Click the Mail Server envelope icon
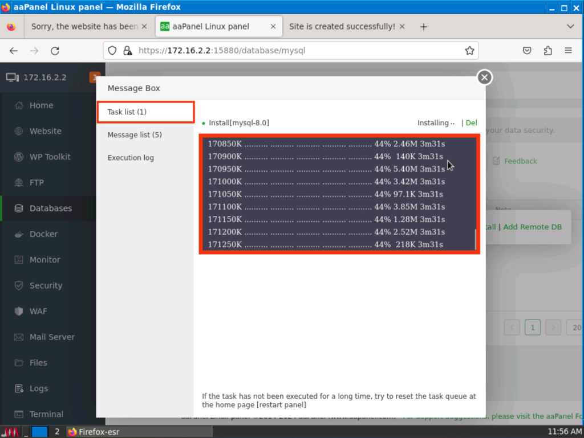This screenshot has height=438, width=584. tap(19, 337)
